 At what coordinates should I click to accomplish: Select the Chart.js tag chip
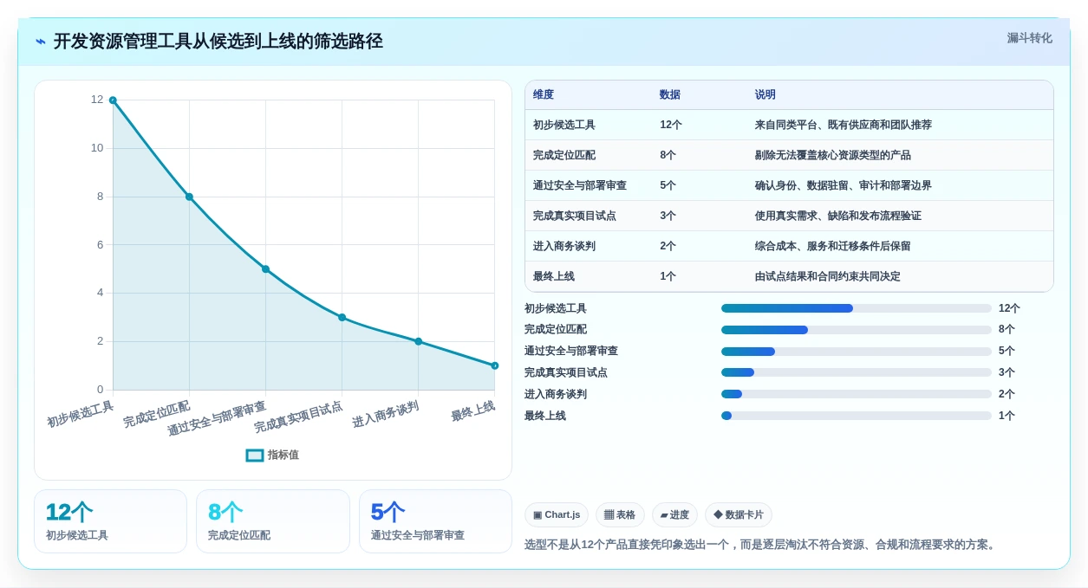pos(557,514)
